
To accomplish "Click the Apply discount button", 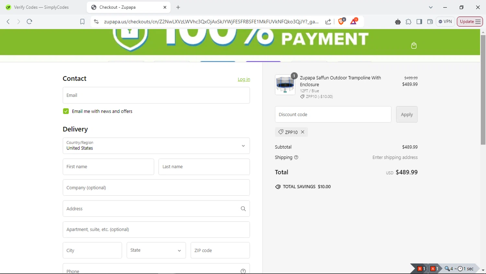I will (x=407, y=115).
